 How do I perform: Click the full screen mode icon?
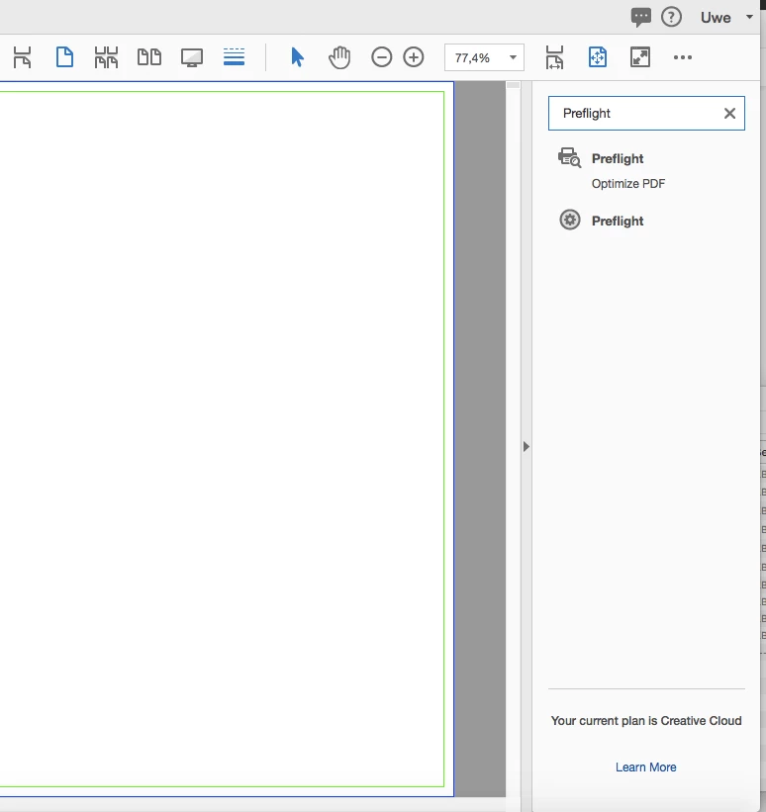coord(640,57)
